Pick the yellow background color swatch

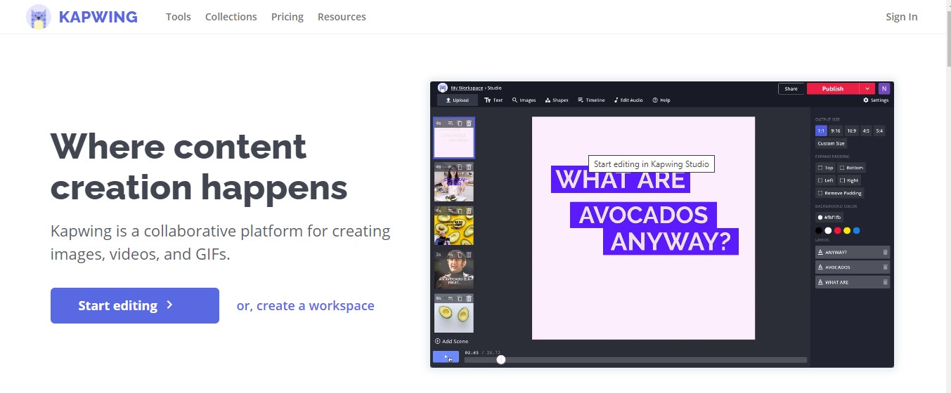point(847,230)
